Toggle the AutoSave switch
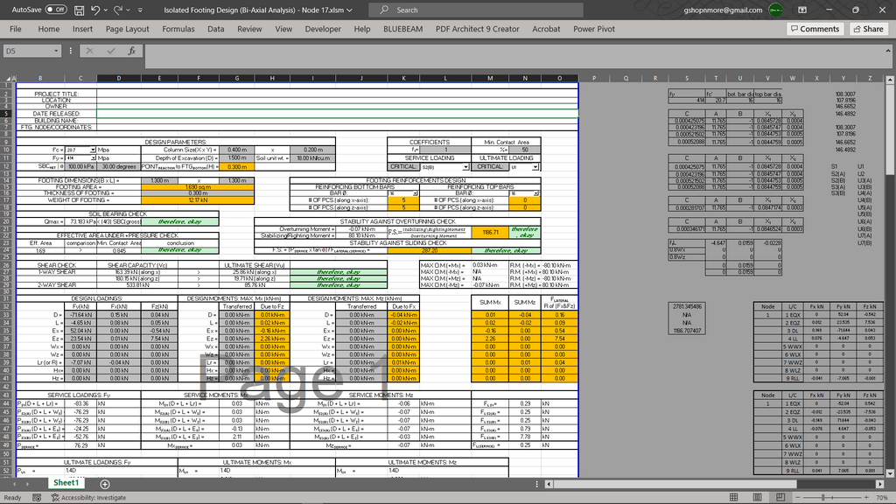896x504 pixels. point(55,10)
